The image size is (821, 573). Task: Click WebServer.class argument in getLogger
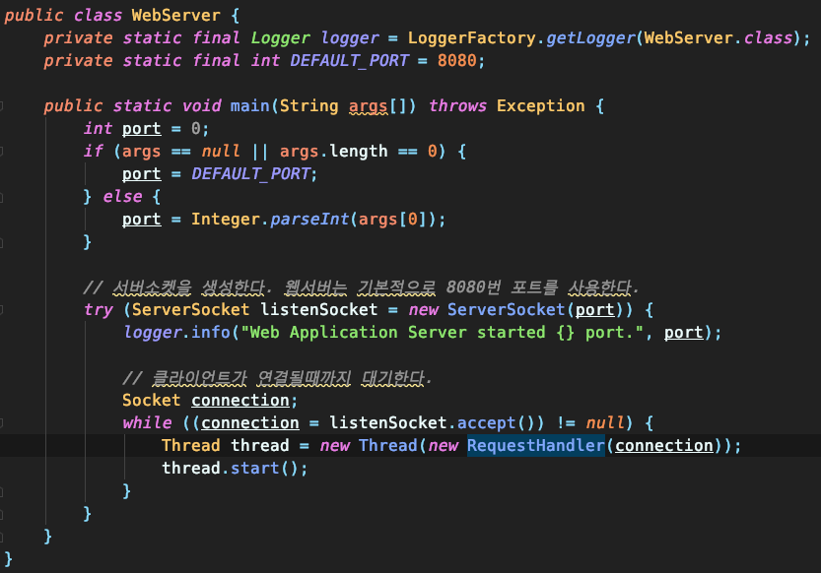(718, 37)
